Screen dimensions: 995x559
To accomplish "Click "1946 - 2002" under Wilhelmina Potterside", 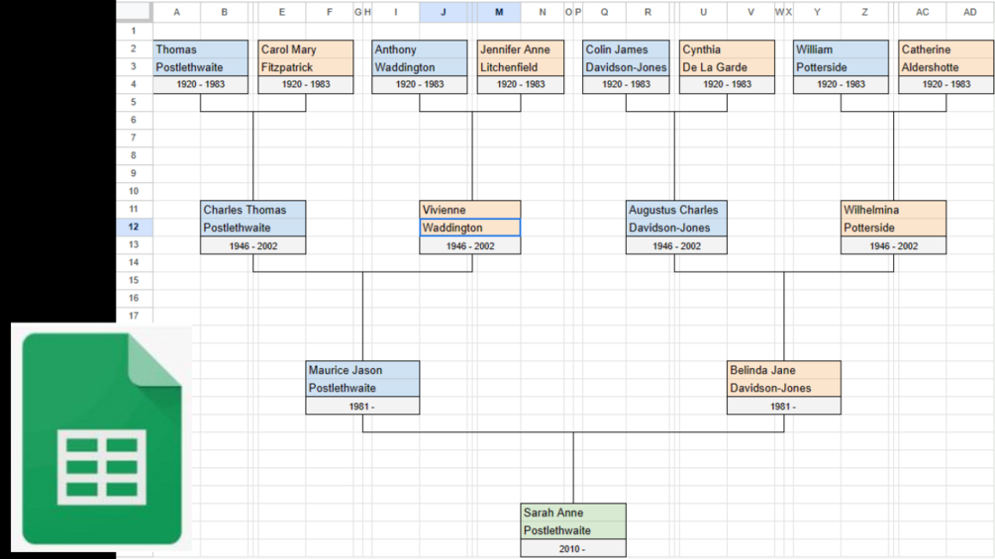I will pos(893,246).
